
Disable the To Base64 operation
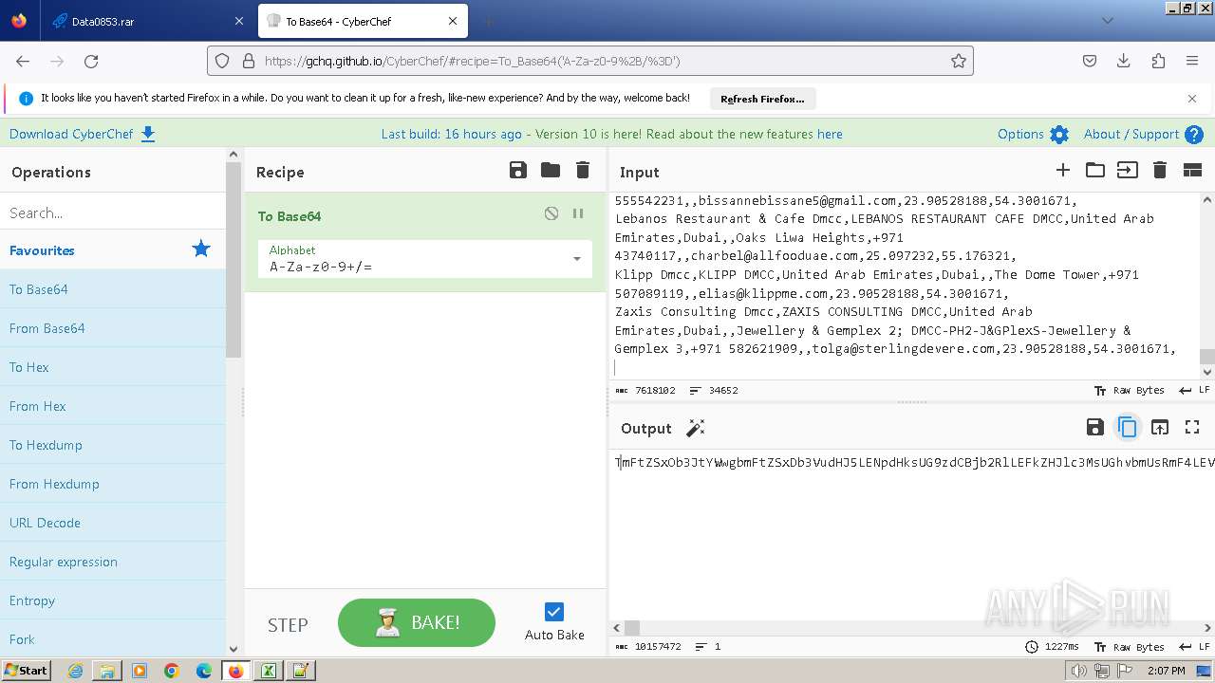click(551, 214)
